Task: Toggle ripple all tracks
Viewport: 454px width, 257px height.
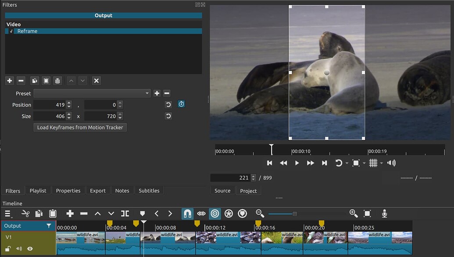Action: click(229, 214)
